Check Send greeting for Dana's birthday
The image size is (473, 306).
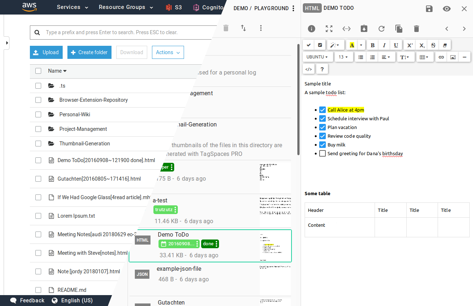click(322, 153)
